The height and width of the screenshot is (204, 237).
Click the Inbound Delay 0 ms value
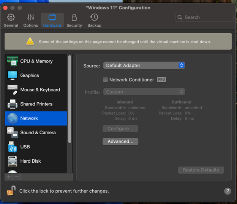click(133, 118)
